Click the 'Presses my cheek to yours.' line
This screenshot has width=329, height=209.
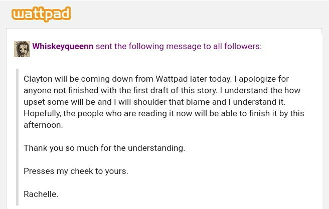click(76, 171)
